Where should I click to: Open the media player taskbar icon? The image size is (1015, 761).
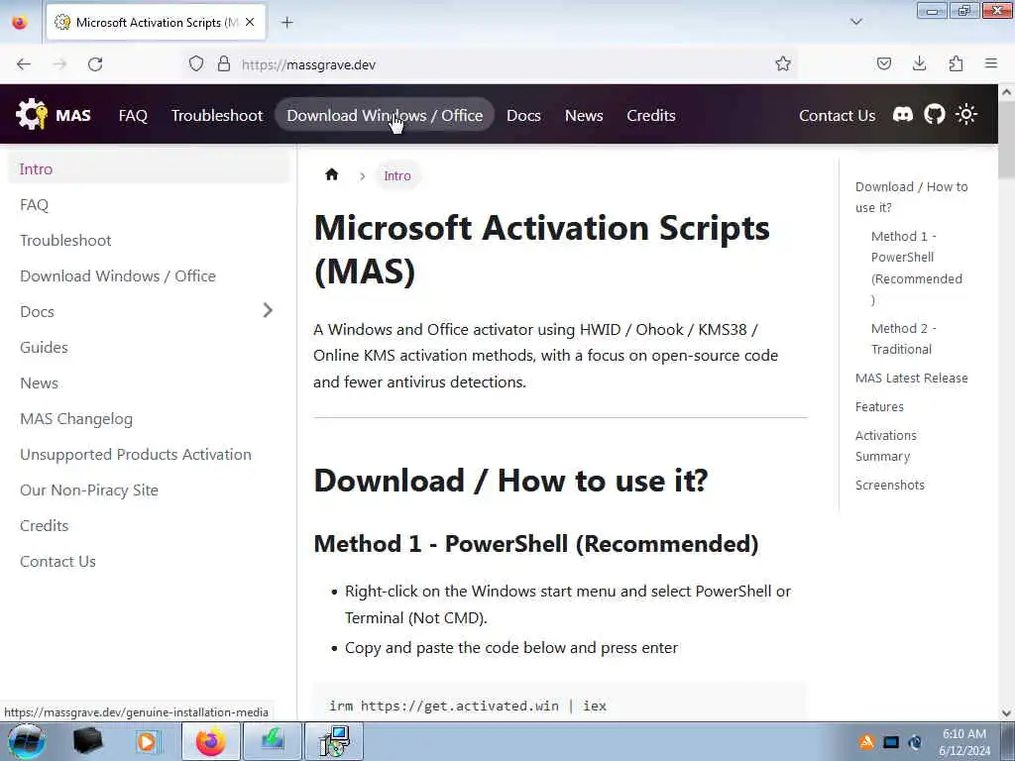tap(147, 741)
